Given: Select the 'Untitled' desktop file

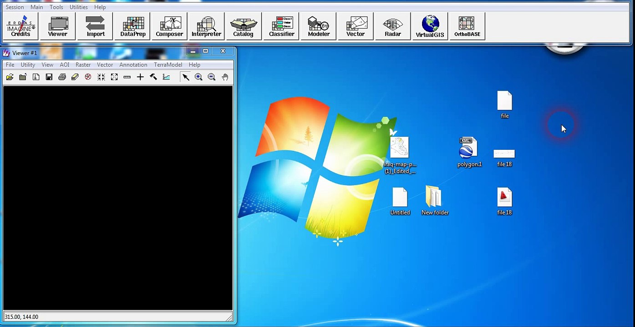Looking at the screenshot, I should pyautogui.click(x=400, y=201).
